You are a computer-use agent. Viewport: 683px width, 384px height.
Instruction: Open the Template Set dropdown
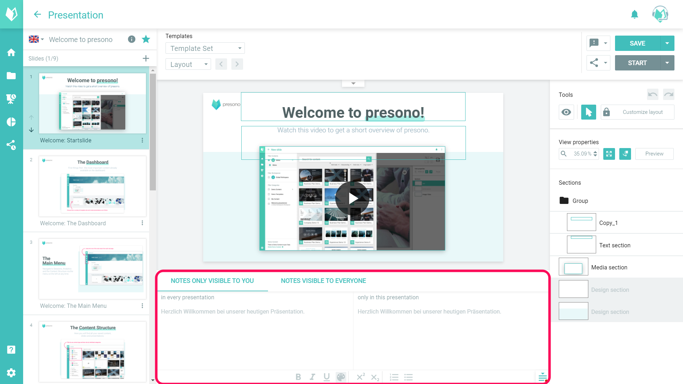click(x=205, y=48)
